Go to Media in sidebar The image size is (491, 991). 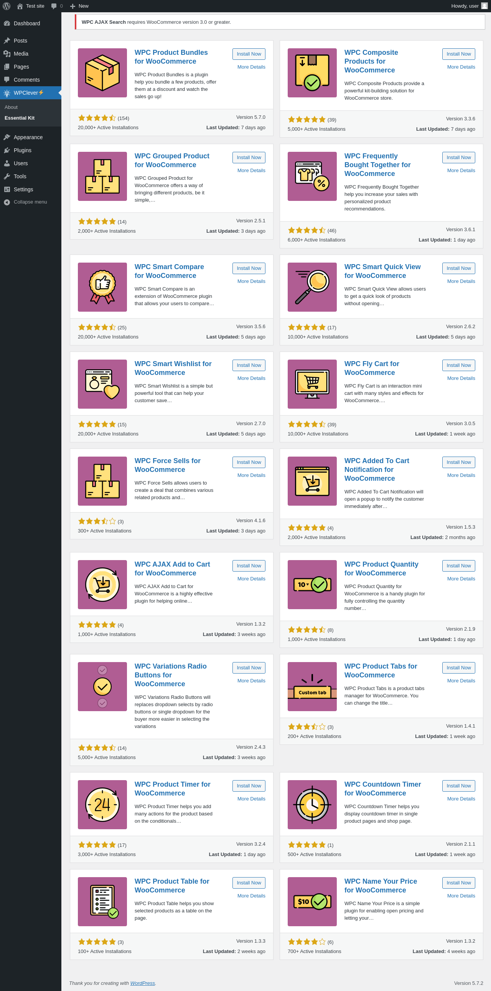pyautogui.click(x=30, y=54)
